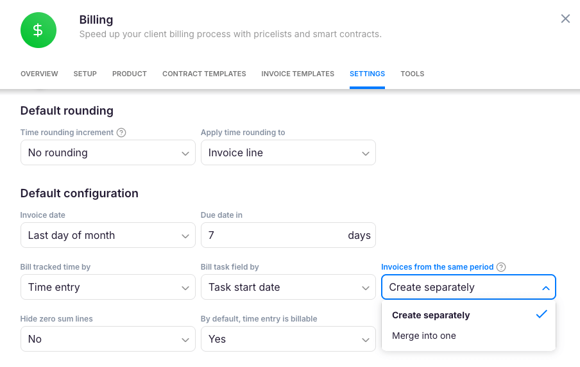
Task: Select the Settings tab
Action: [367, 74]
